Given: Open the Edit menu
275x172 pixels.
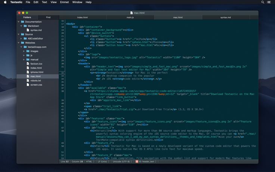Looking at the screenshot, I should point(36,2).
